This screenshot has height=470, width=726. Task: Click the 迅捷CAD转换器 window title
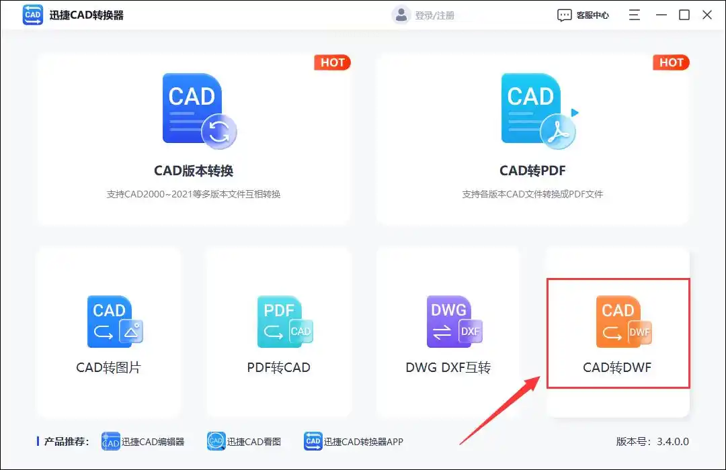click(87, 15)
